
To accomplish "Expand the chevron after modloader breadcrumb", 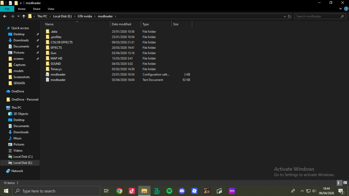I will (116, 16).
